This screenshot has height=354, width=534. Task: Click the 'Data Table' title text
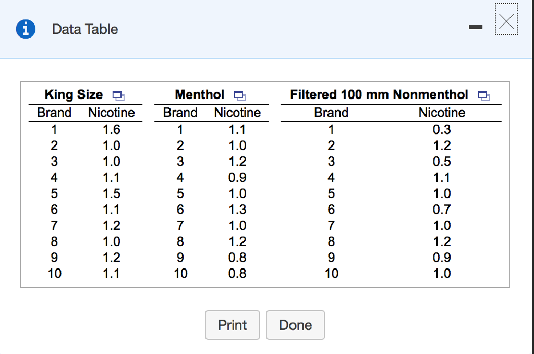point(84,29)
